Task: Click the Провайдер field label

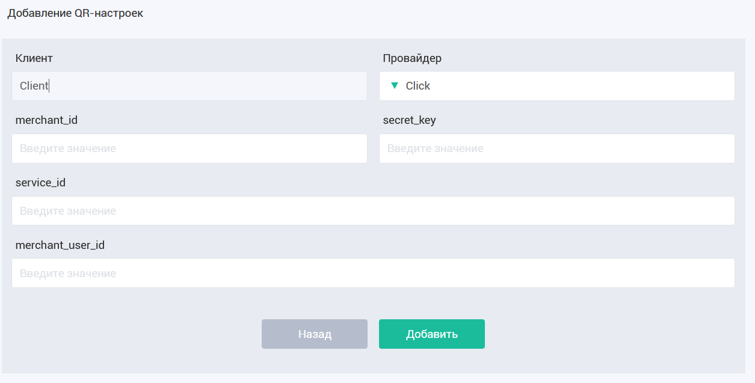Action: click(x=412, y=58)
